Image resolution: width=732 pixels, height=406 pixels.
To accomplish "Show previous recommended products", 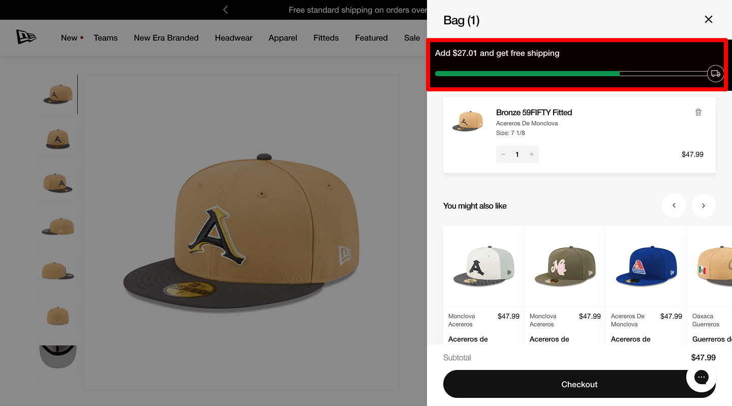I will 674,206.
